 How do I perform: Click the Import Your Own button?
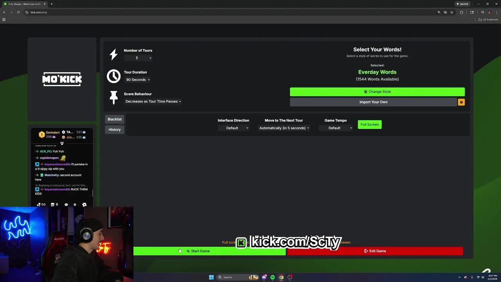[373, 102]
